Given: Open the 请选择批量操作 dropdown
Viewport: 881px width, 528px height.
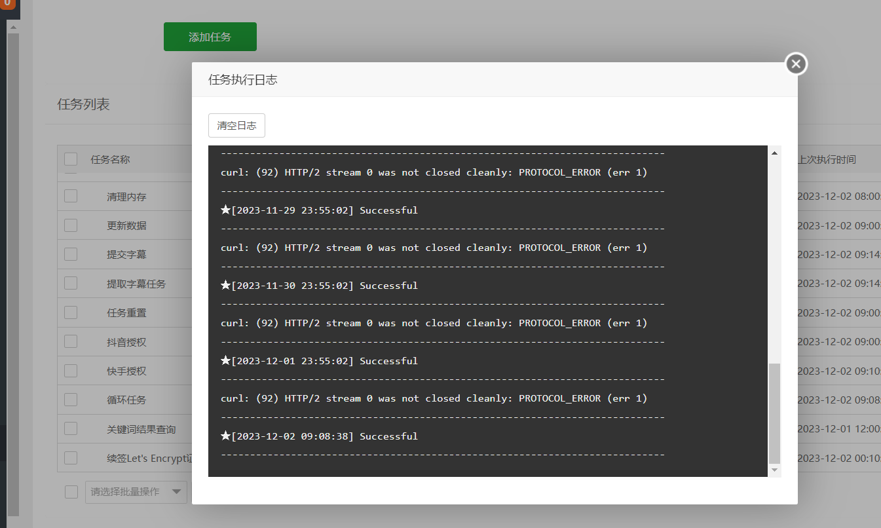Looking at the screenshot, I should click(136, 492).
